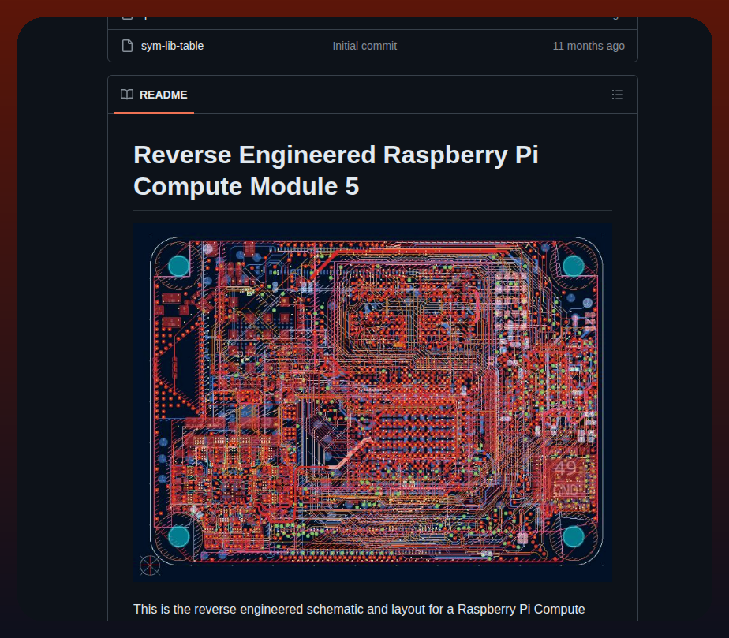Open the "Initial commit" commit message link
Screen dimensions: 729x638
click(x=364, y=46)
